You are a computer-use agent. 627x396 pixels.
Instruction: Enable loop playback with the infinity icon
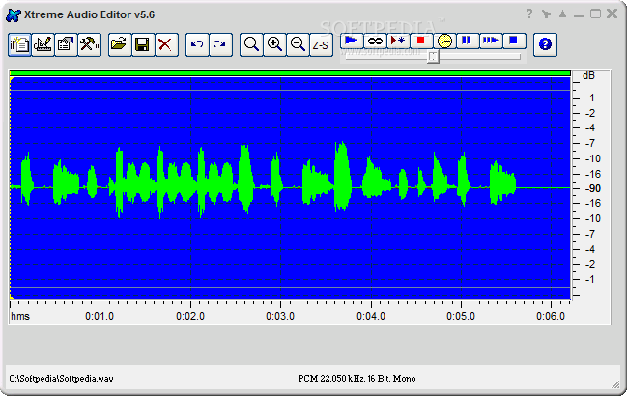375,41
